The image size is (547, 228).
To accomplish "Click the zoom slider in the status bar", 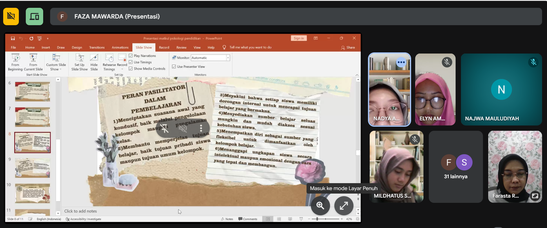I will point(317,219).
